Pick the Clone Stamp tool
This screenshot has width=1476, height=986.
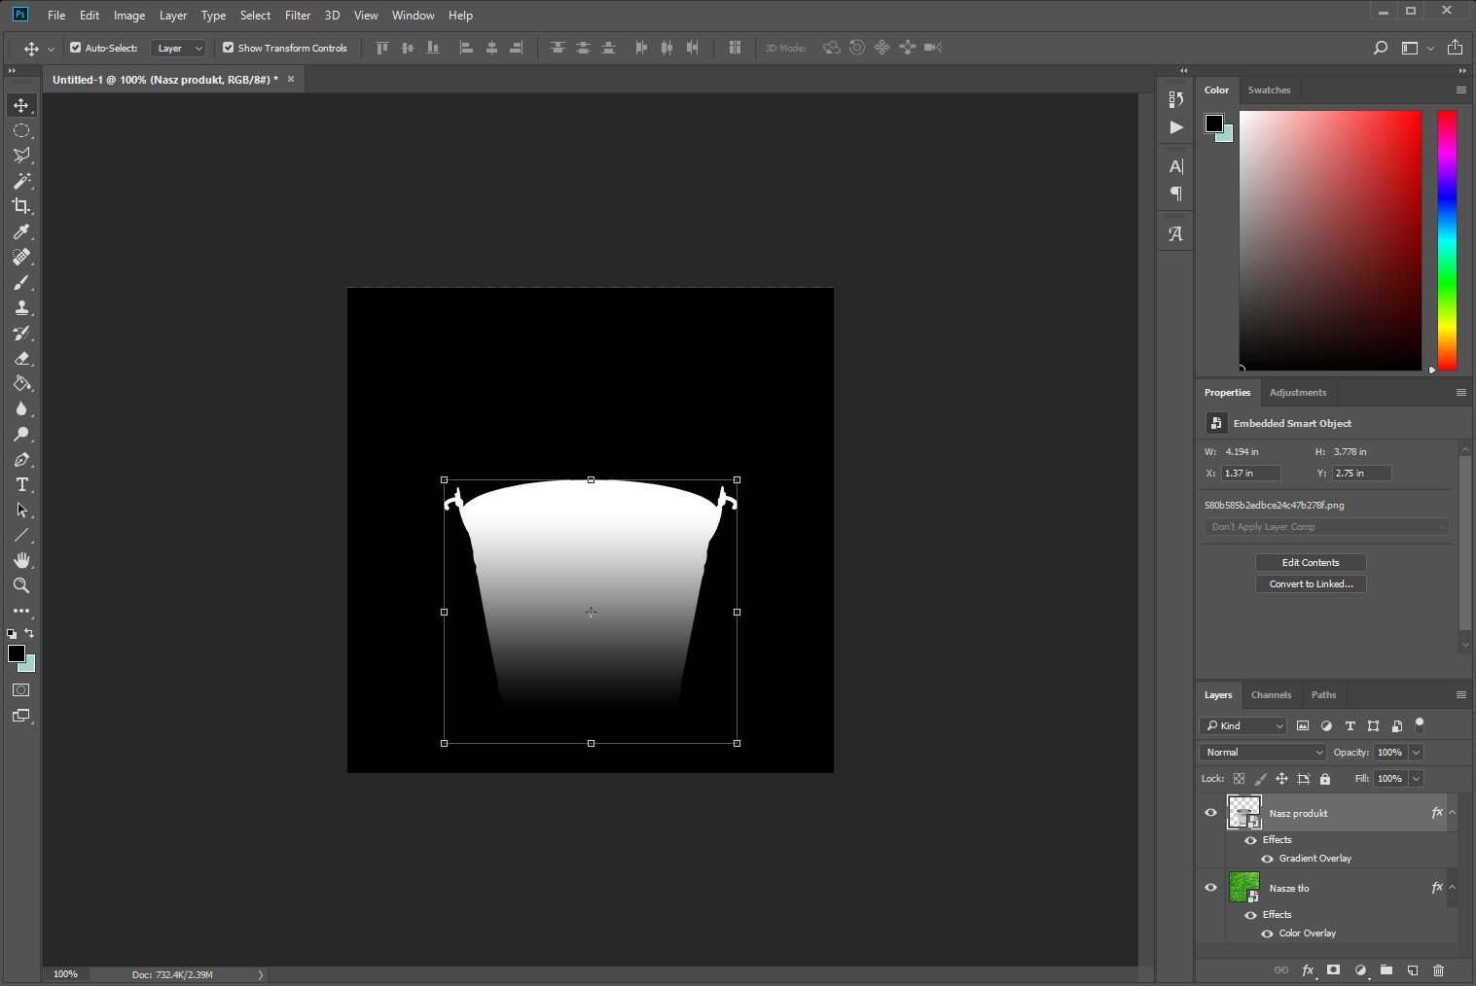point(21,307)
